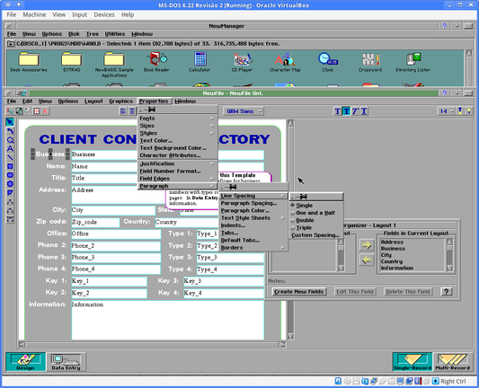Select the arrow pointer tool

[x=10, y=122]
